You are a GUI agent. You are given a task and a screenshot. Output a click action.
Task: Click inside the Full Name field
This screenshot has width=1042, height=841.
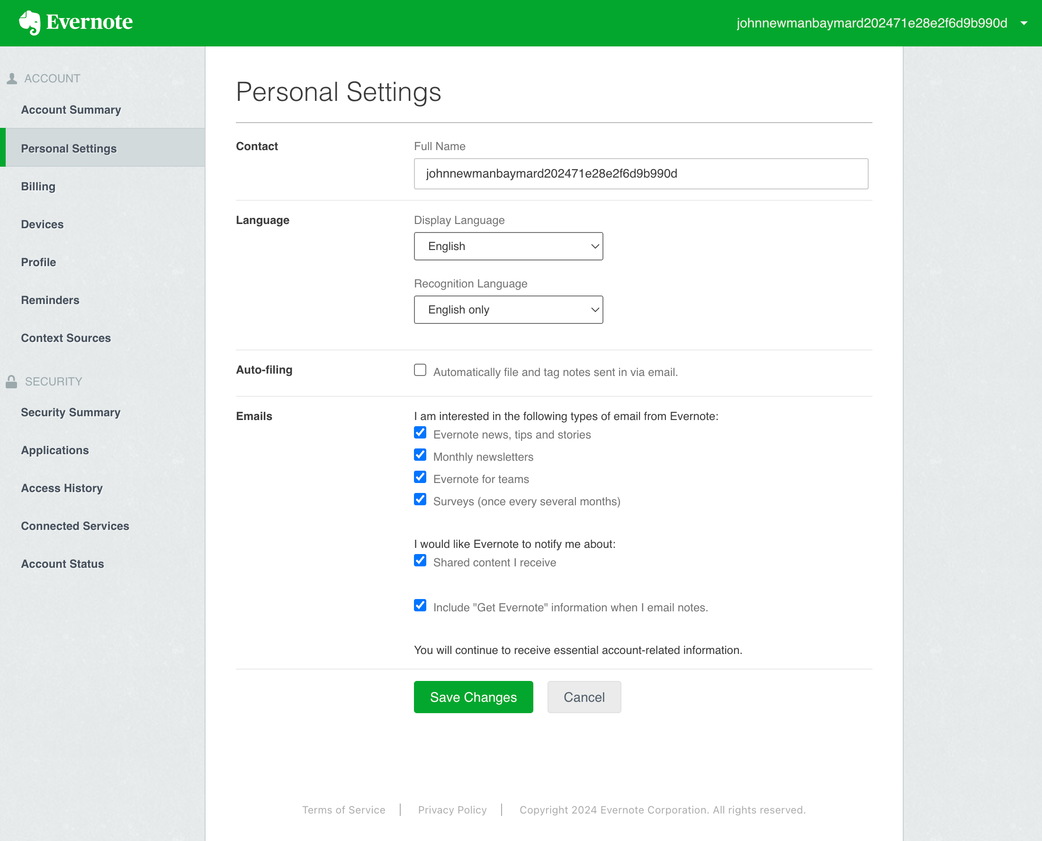coord(640,173)
